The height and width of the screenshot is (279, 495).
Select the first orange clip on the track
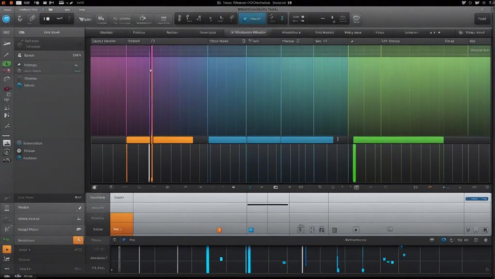pos(138,140)
